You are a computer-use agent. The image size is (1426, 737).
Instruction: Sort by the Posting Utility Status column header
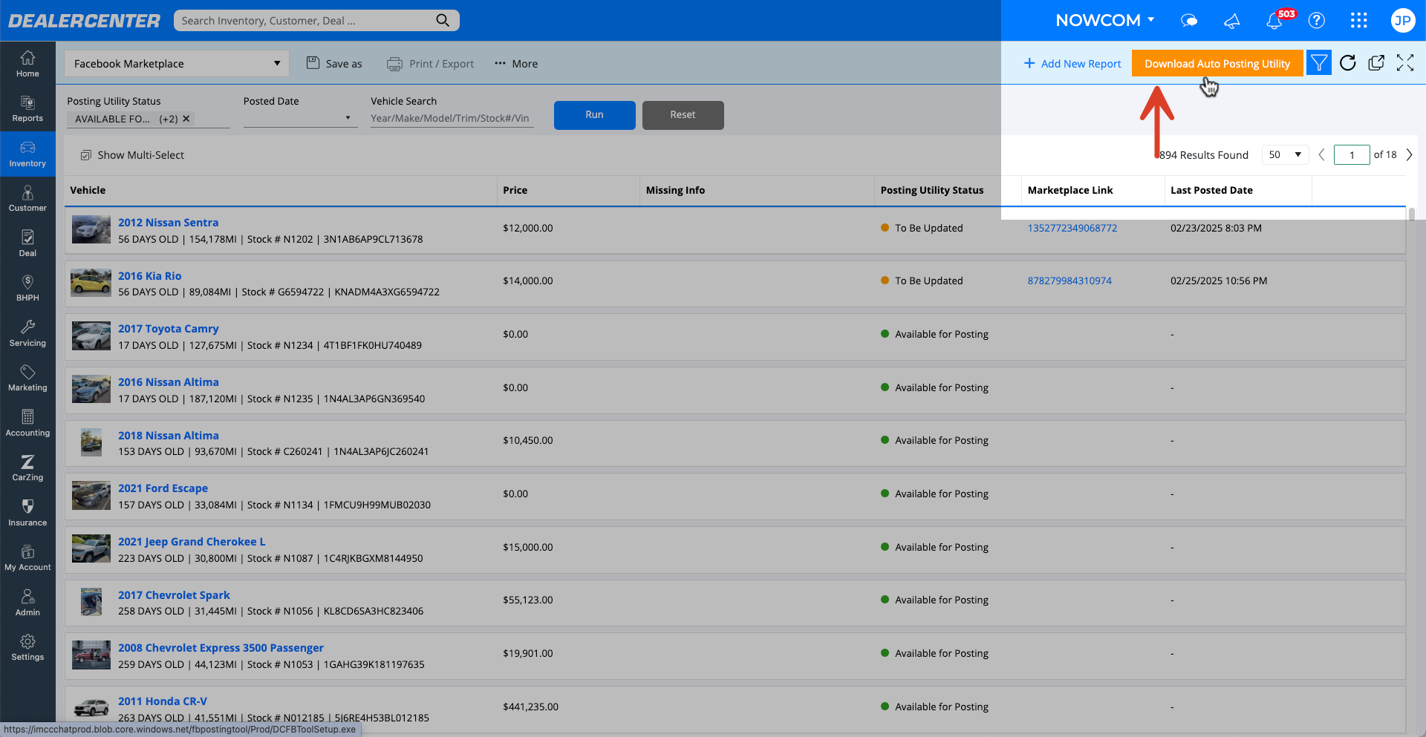coord(932,190)
